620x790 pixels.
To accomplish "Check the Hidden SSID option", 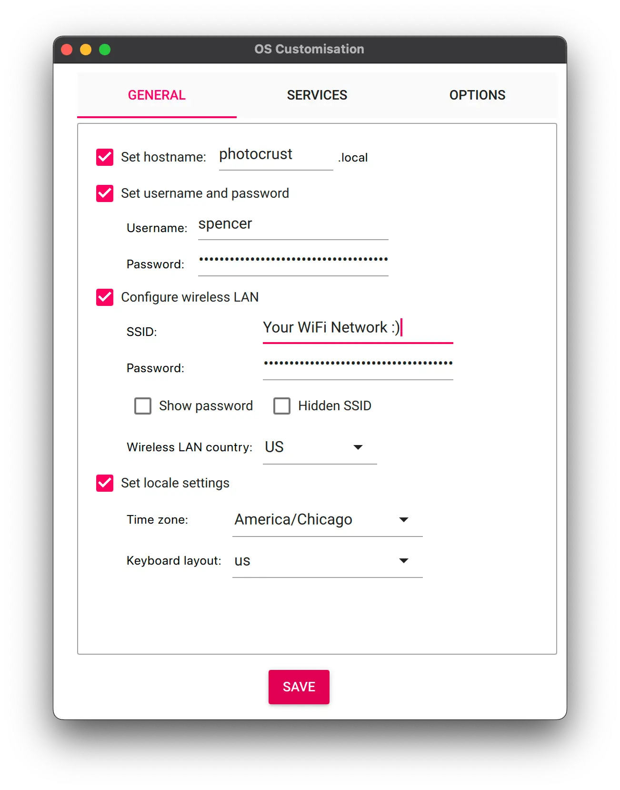I will click(x=282, y=406).
